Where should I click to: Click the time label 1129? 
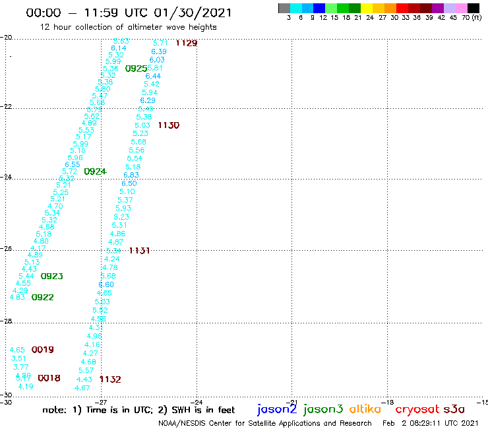click(187, 43)
